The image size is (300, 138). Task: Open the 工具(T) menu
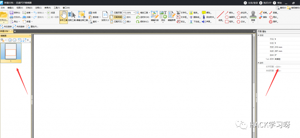pos(57,8)
